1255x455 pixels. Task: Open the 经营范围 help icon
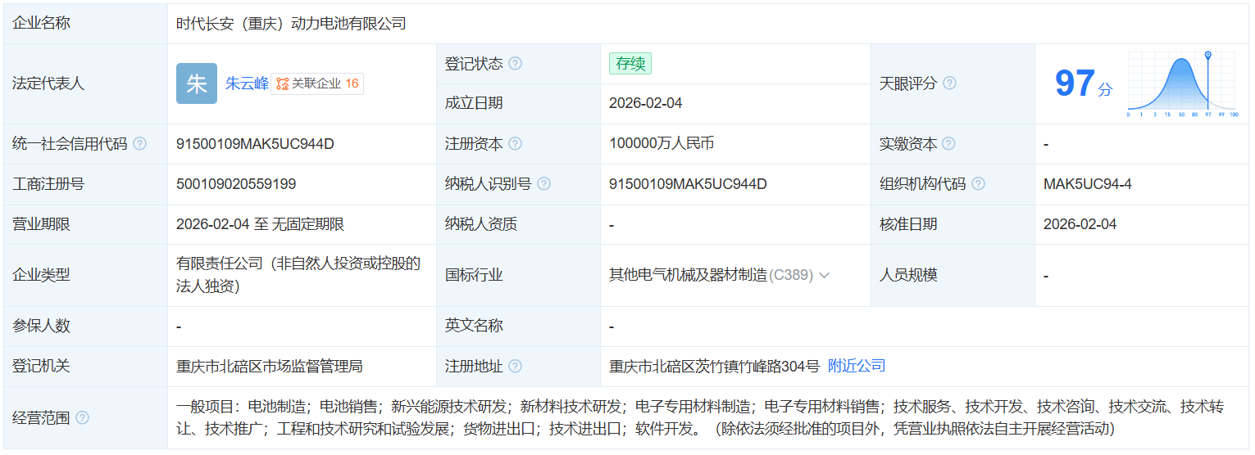[x=82, y=418]
